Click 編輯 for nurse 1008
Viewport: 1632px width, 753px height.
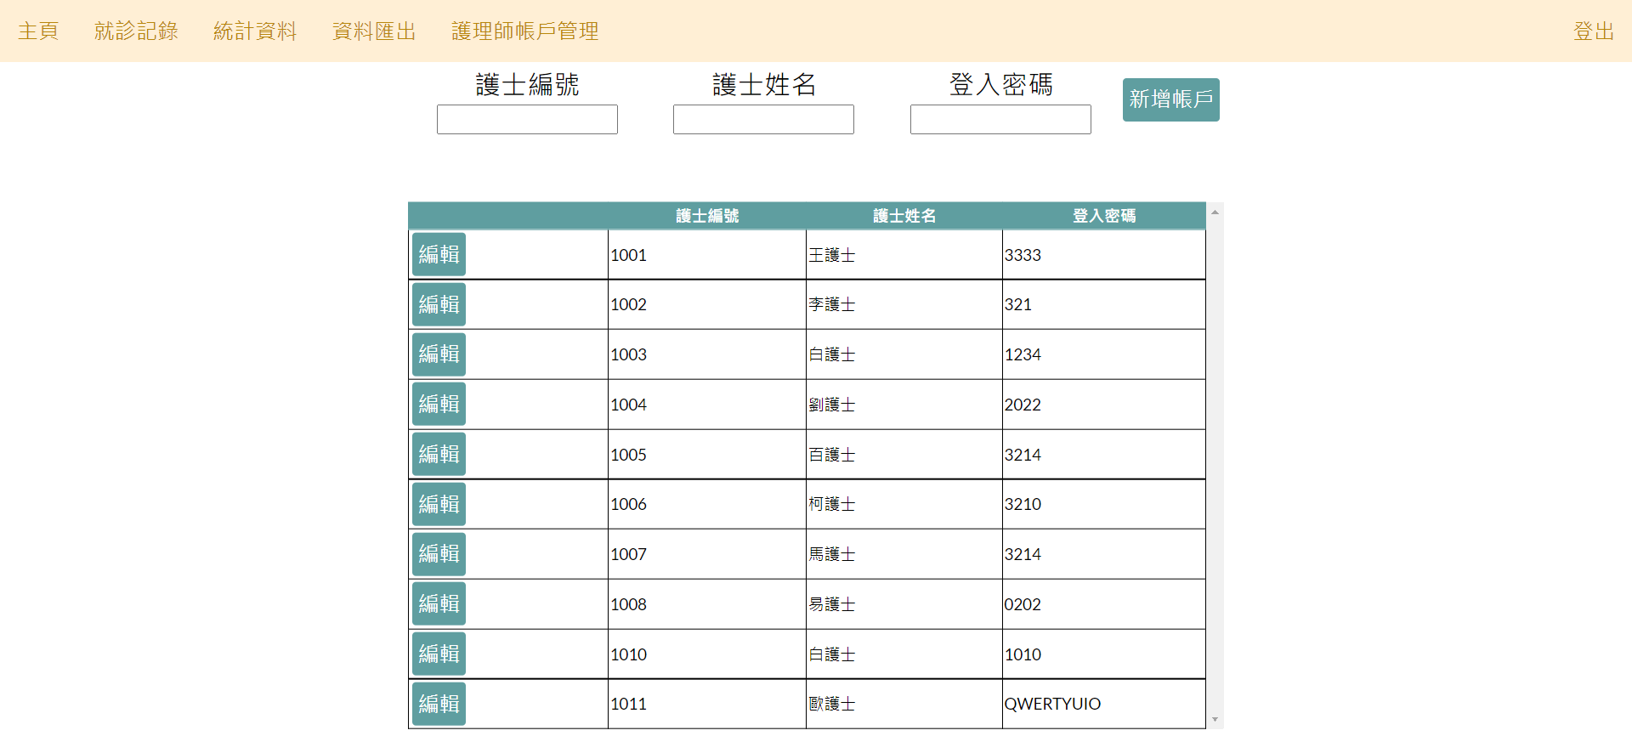point(439,604)
